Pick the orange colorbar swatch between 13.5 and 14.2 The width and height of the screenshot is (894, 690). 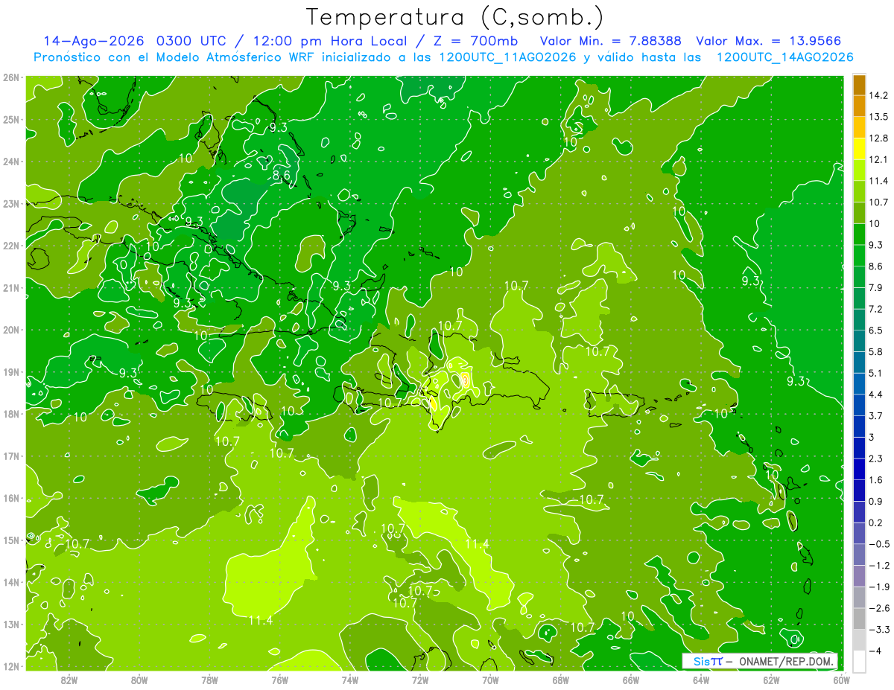pos(859,106)
